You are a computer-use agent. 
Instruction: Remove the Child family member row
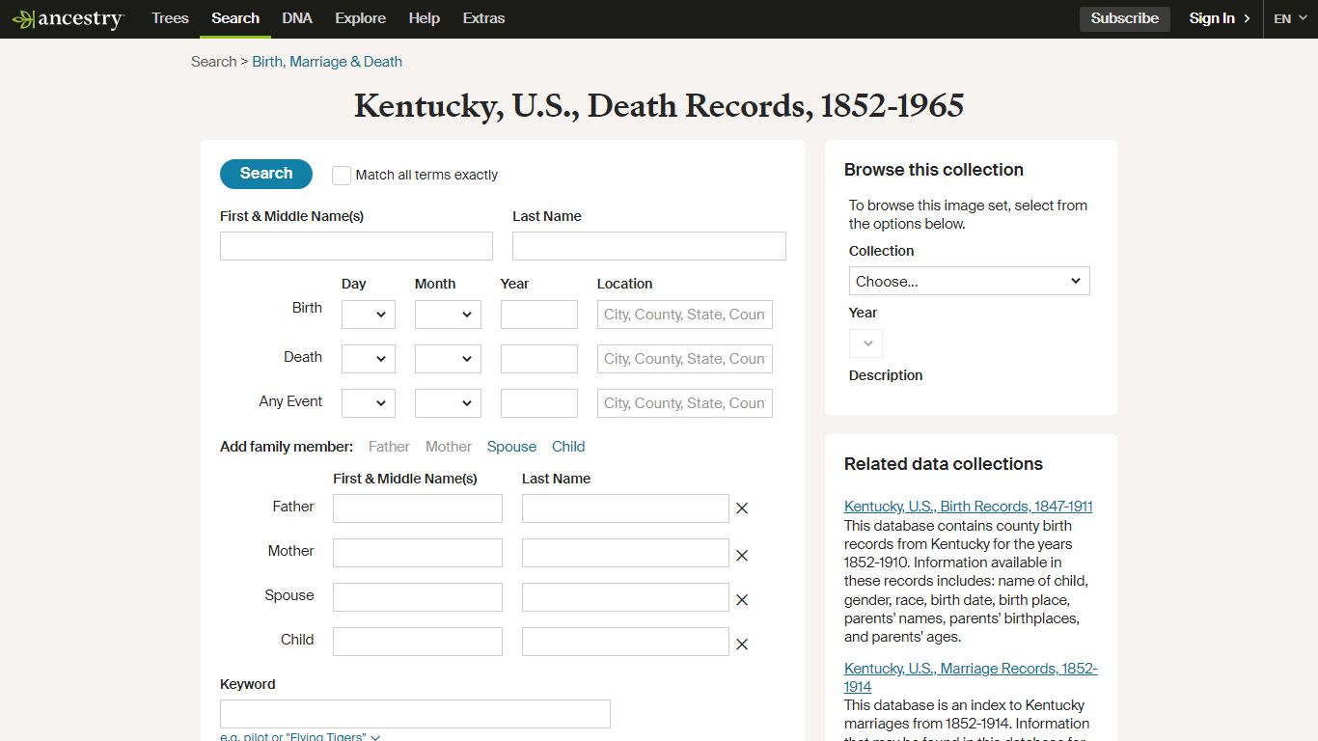point(742,645)
